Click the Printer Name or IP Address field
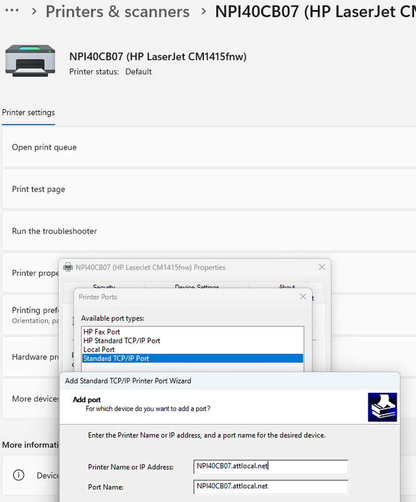 point(270,466)
